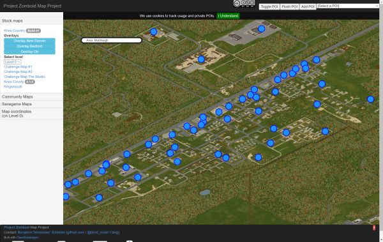Click the POI marker on the house beside the Area Muldraugh label
383x242 pixels.
(153, 31)
